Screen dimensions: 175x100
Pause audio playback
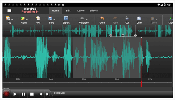click(23, 94)
